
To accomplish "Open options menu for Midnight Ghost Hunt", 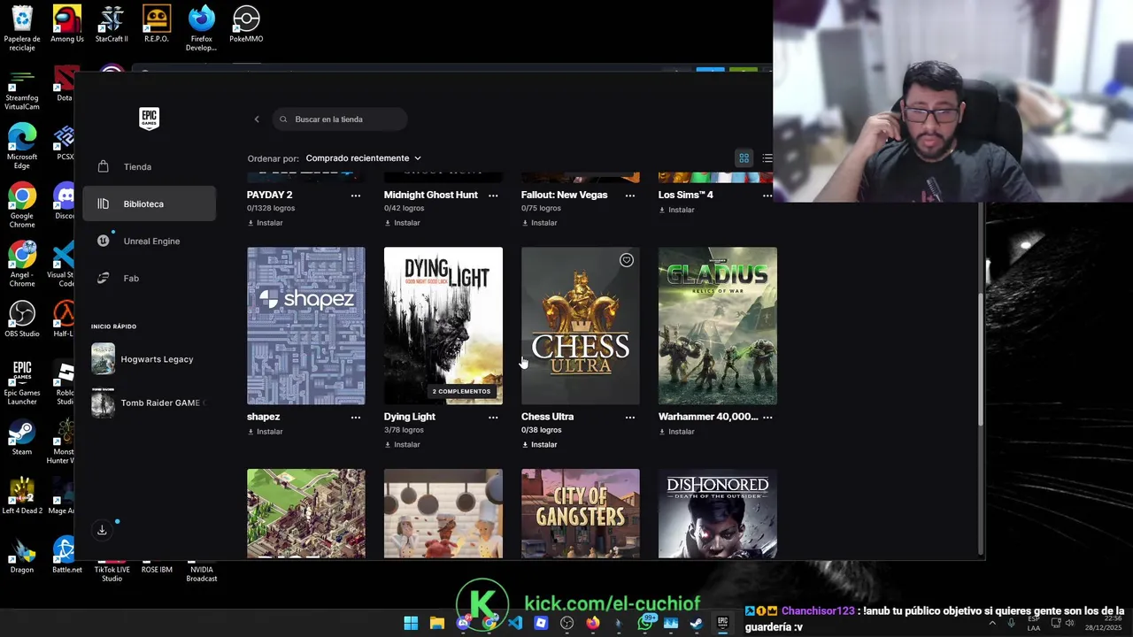I will 493,195.
